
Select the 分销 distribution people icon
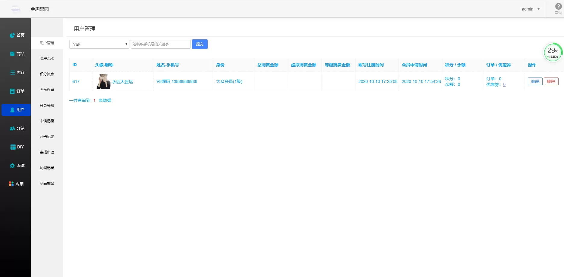coord(12,128)
